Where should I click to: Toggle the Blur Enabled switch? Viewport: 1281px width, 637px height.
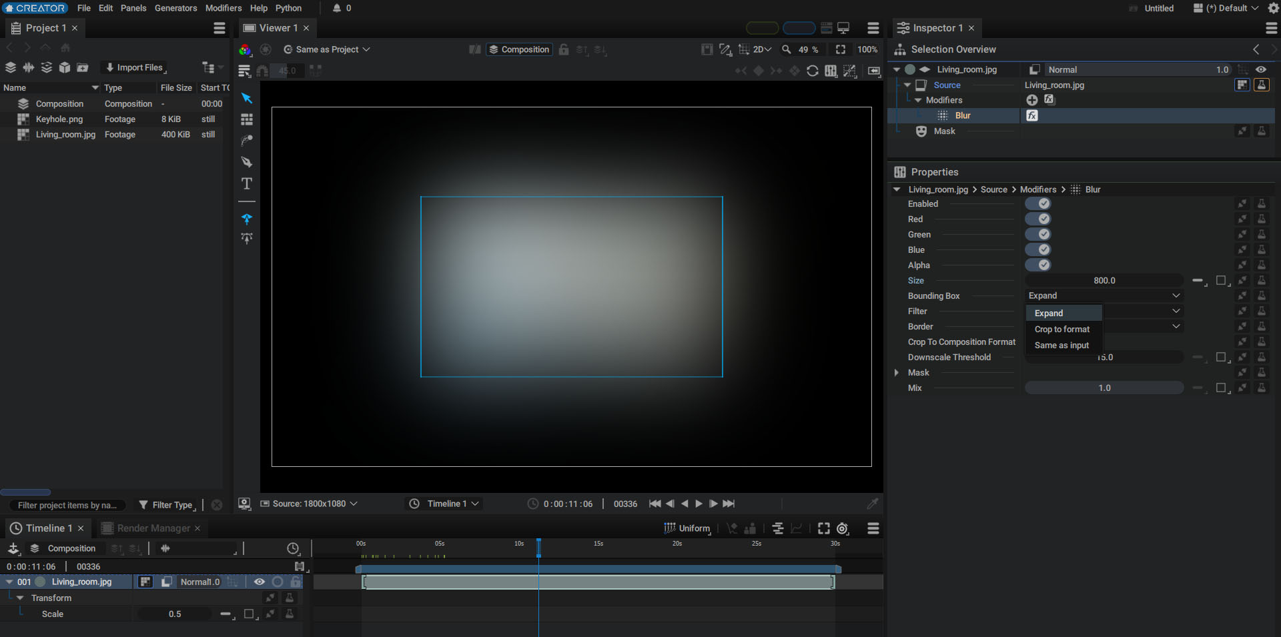pyautogui.click(x=1038, y=203)
